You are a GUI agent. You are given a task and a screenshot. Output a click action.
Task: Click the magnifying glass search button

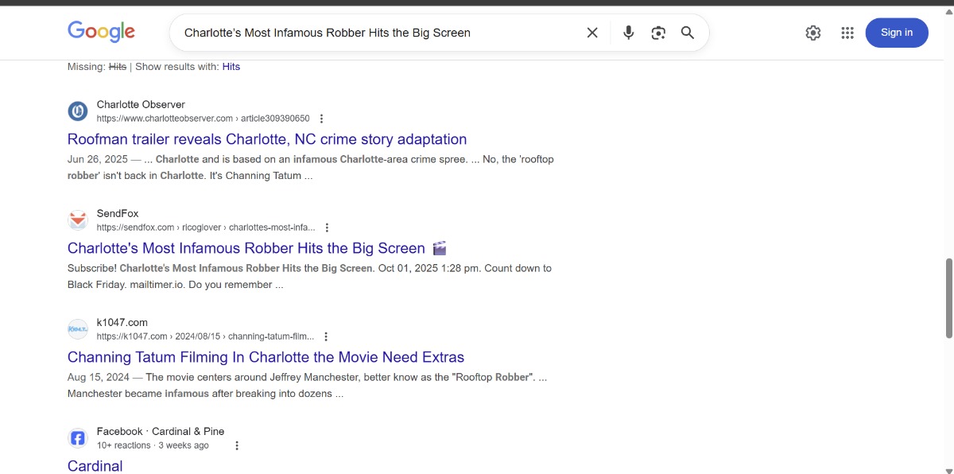click(688, 33)
